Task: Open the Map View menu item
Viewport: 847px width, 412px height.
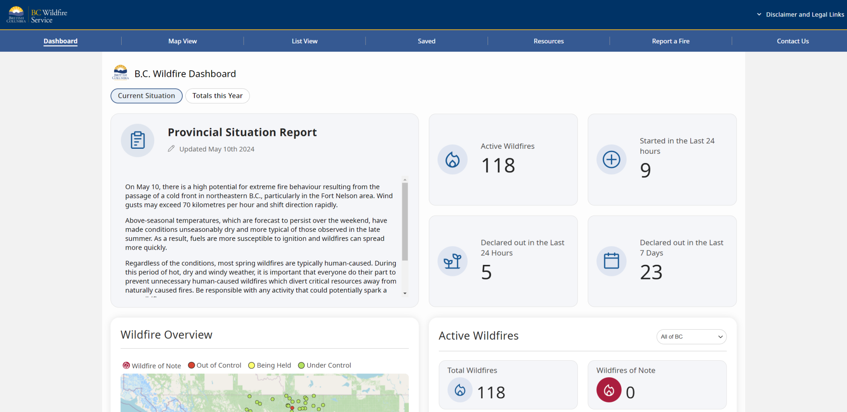Action: pos(182,41)
